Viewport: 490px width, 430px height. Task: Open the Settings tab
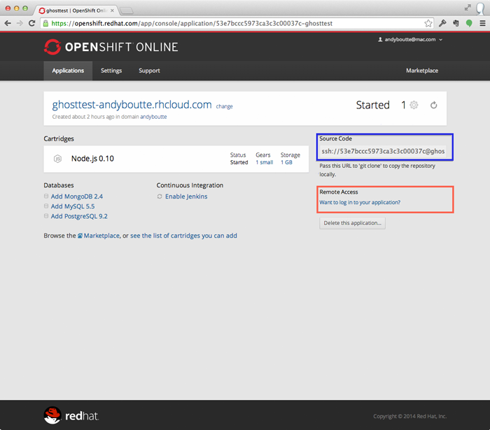111,71
